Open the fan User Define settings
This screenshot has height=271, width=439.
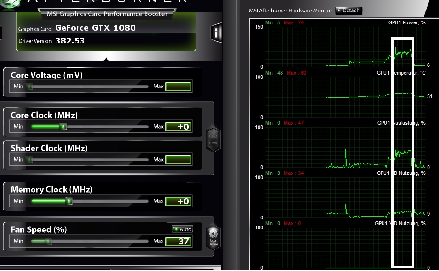coord(213,237)
